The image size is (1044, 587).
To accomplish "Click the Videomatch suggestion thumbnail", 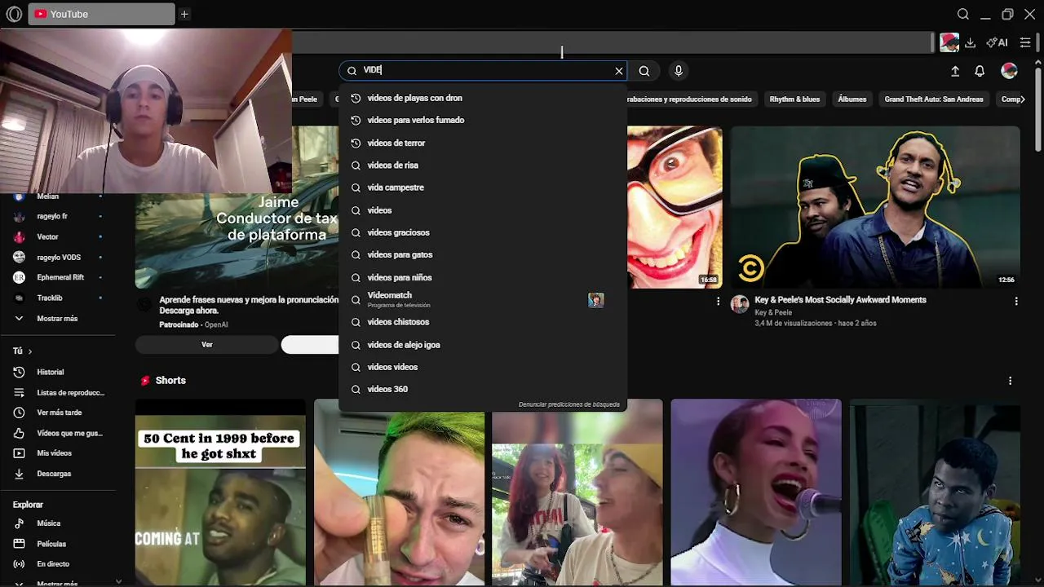I will click(x=595, y=300).
